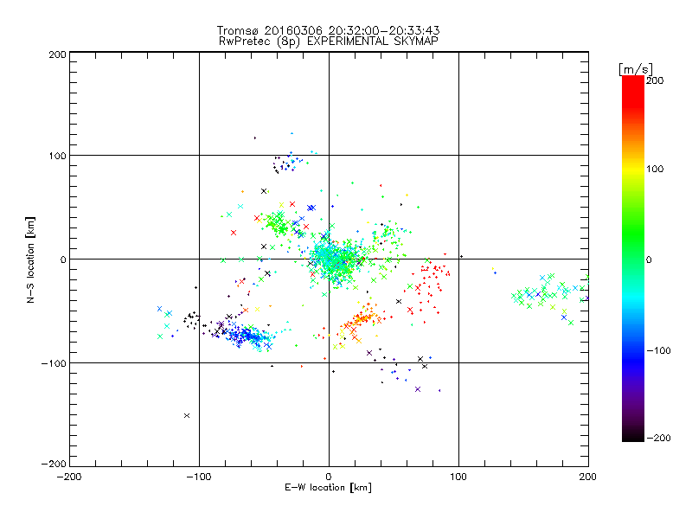Click the dense cyan-green cluster at plot center
This screenshot has height=519, width=692.
(x=335, y=260)
